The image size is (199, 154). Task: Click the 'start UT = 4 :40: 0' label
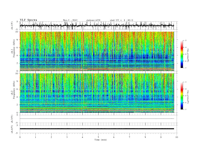click(121, 20)
